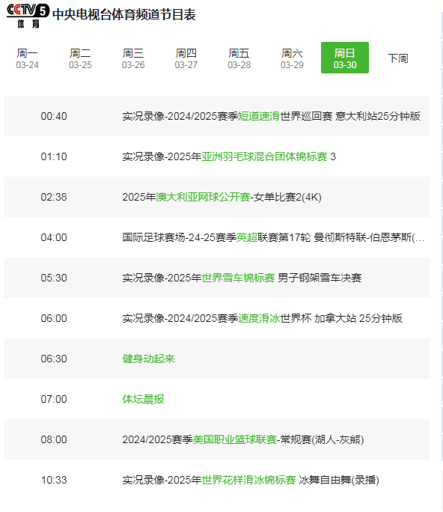Image resolution: width=443 pixels, height=512 pixels.
Task: Click the 美国职业篮球联赛 link
Action: (235, 440)
